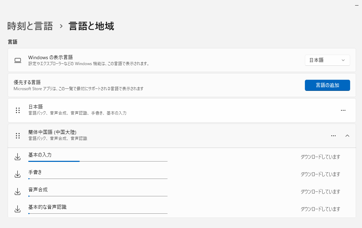Open more options for 日本語
362x228 pixels.
point(343,110)
